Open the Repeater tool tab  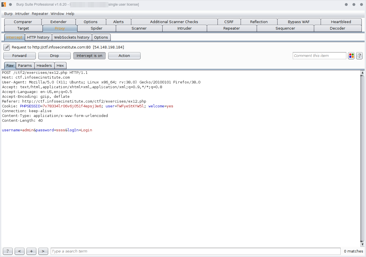coord(232,28)
